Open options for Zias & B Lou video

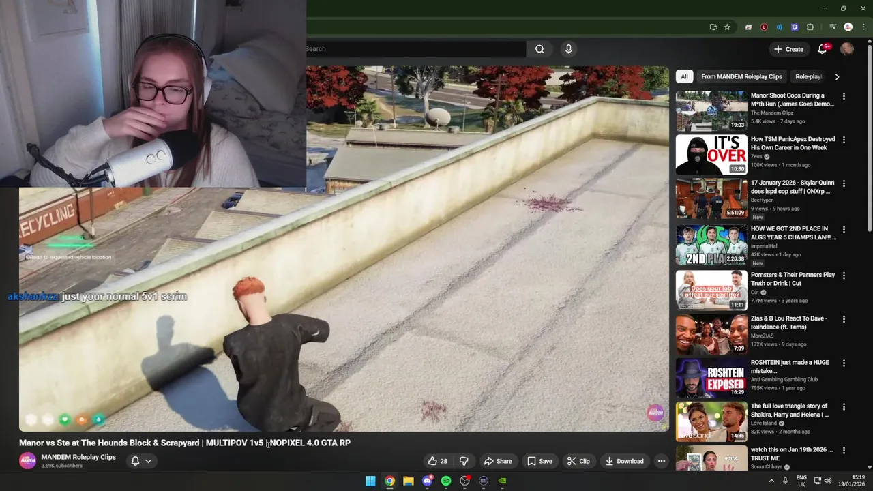point(844,319)
